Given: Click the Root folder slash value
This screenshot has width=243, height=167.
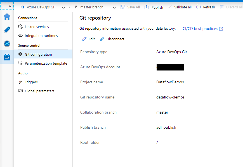Looking at the screenshot, I should pyautogui.click(x=157, y=142).
